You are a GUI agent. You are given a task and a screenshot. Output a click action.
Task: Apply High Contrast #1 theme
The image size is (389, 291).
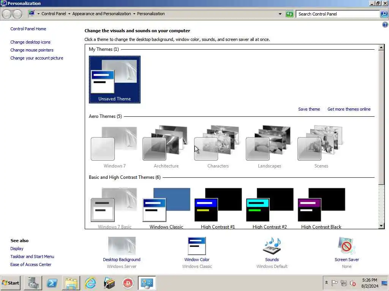pyautogui.click(x=218, y=208)
